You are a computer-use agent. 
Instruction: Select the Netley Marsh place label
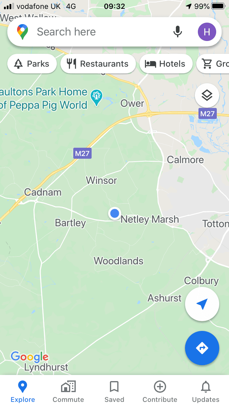coord(150,219)
